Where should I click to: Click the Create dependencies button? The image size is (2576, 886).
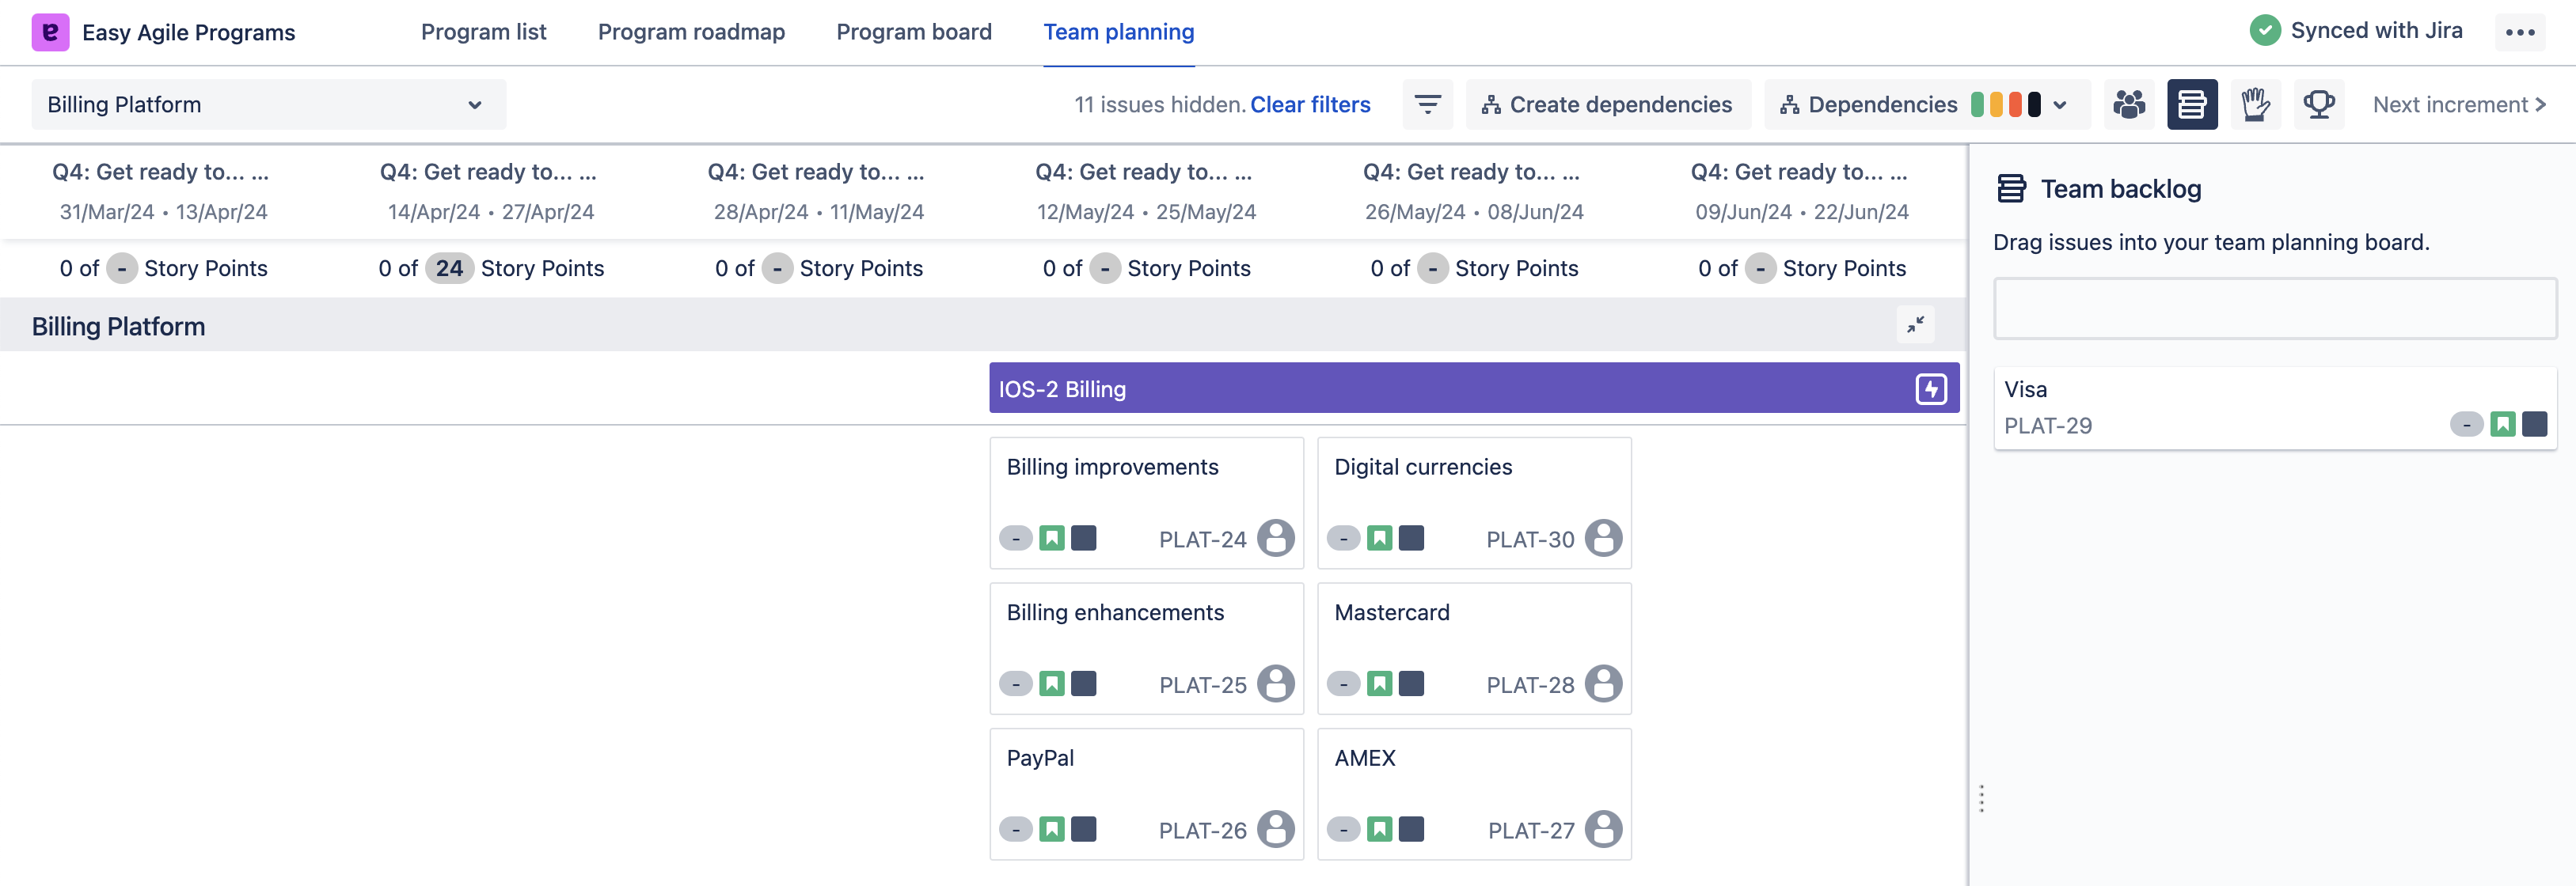point(1607,105)
